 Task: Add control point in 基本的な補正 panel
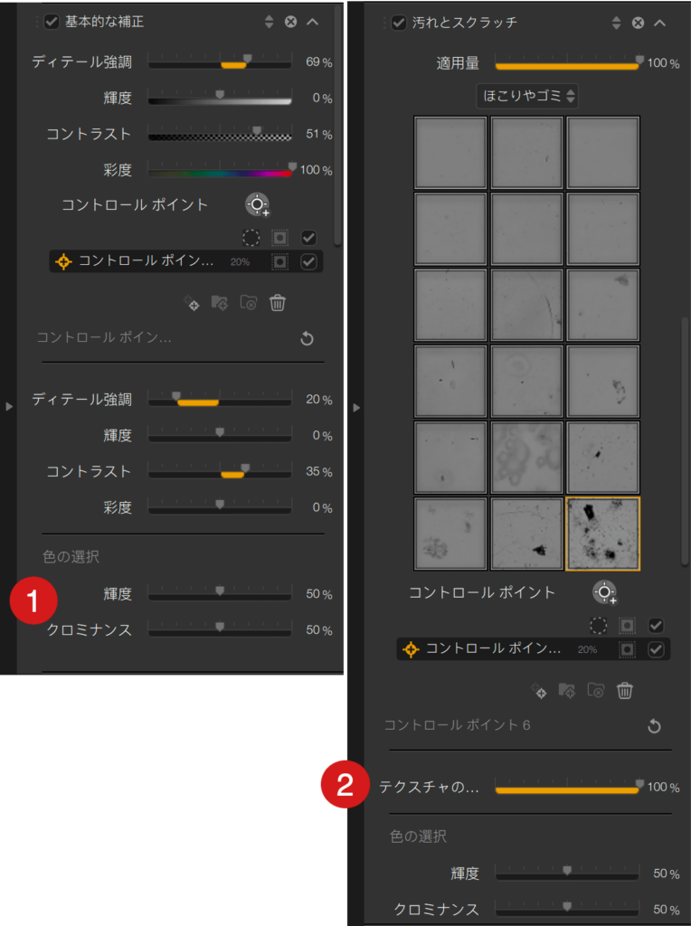[x=257, y=204]
